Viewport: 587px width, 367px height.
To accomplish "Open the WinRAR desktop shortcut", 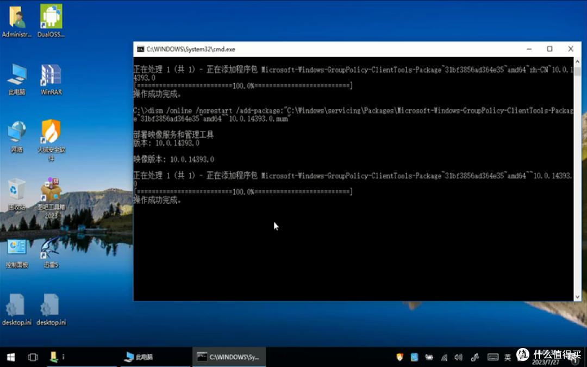I will click(51, 79).
